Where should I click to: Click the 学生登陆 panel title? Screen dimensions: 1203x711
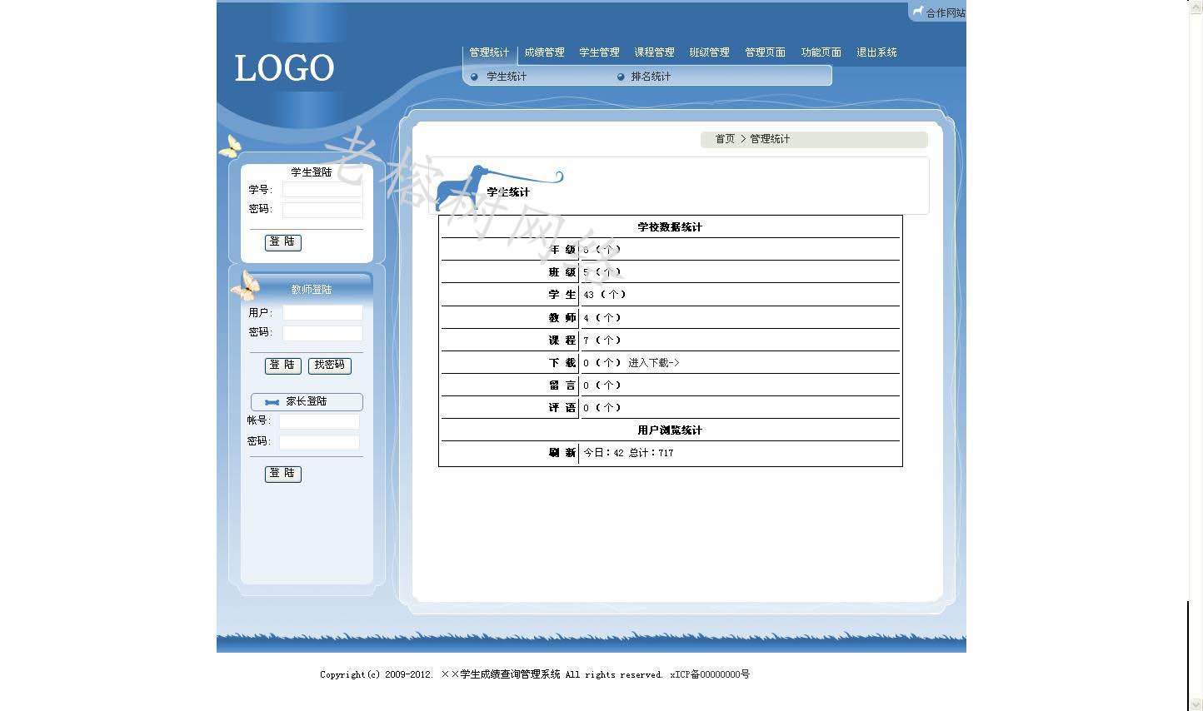[x=312, y=172]
